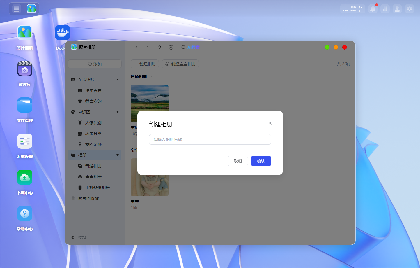The image size is (420, 268).
Task: Collapse the AI识图 section arrow
Action: (118, 112)
